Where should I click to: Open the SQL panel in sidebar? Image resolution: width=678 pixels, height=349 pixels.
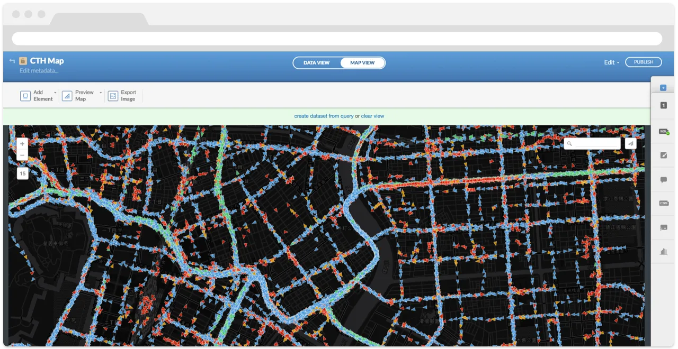pyautogui.click(x=663, y=131)
